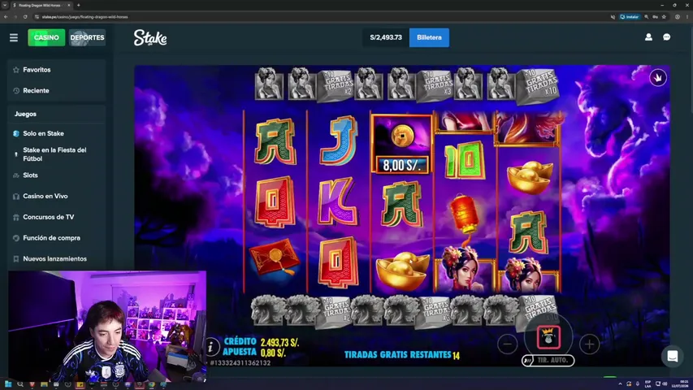Image resolution: width=693 pixels, height=390 pixels.
Task: Click the ESP language indicator
Action: (x=648, y=383)
